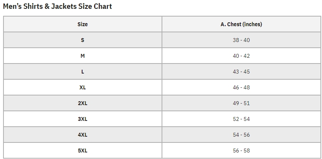Click the '54 - 56' chest measurement
Screen dimensions: 322x159
tap(241, 135)
